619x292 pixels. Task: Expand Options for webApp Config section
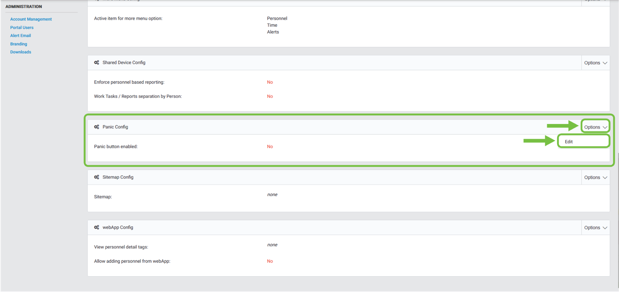pos(595,228)
